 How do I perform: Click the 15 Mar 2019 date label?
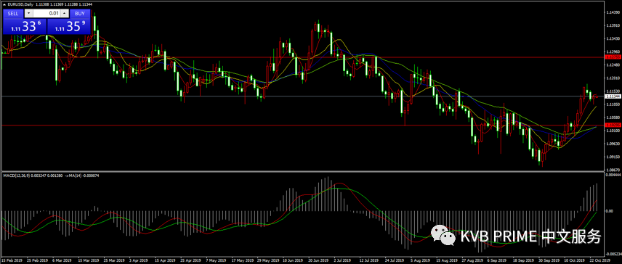[88, 261]
